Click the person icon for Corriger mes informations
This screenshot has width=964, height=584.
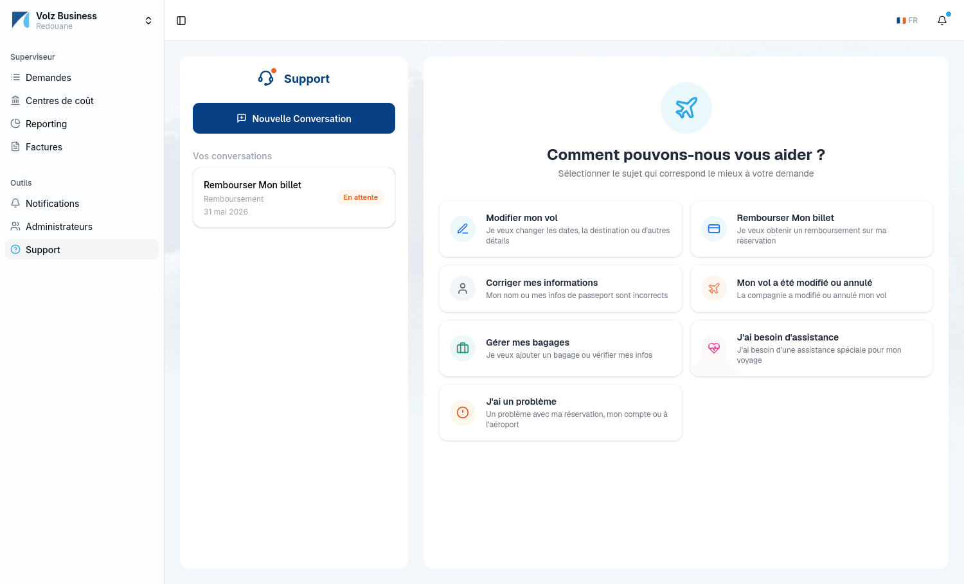pyautogui.click(x=463, y=288)
